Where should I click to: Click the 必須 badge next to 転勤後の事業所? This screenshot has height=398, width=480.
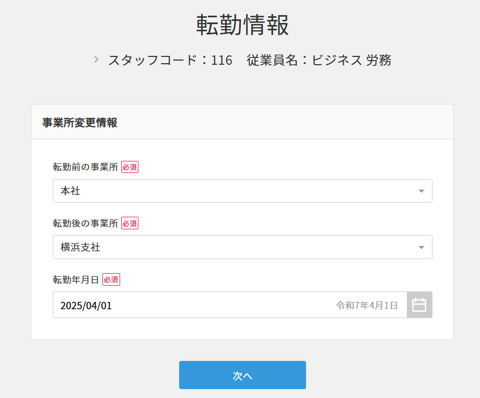(x=129, y=223)
